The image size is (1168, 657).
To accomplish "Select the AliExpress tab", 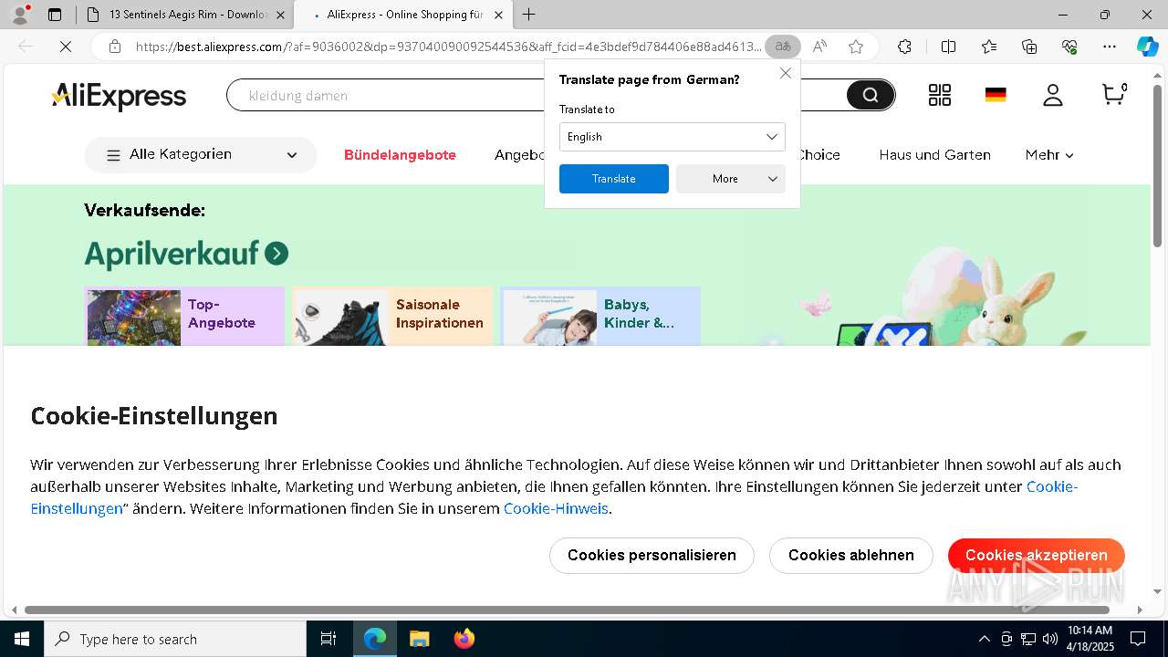I will pyautogui.click(x=402, y=15).
